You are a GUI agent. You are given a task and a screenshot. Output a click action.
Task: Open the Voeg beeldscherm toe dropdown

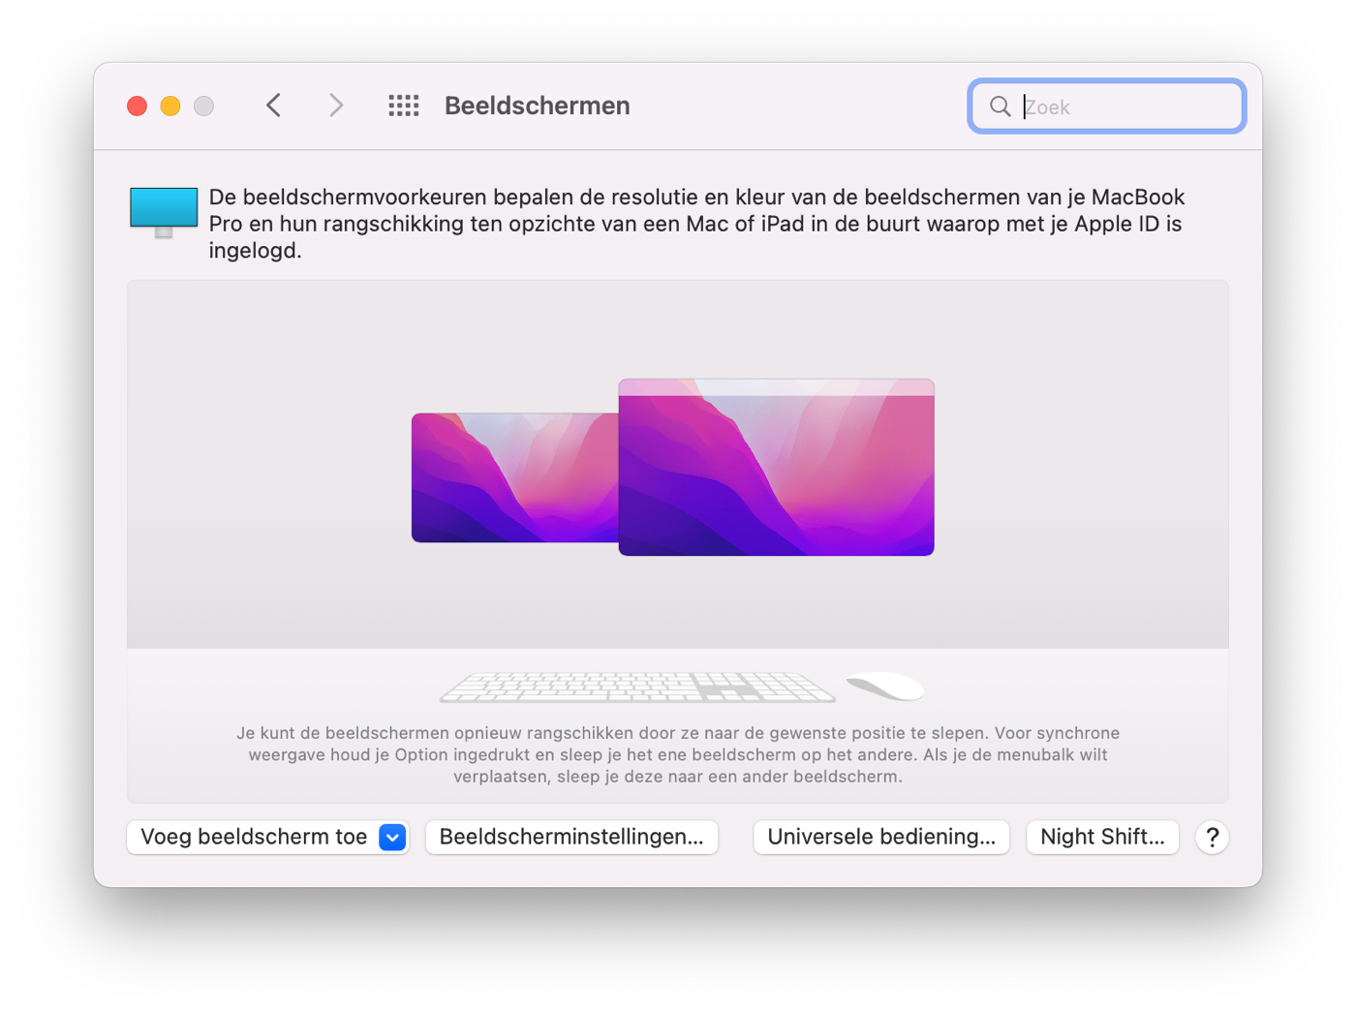268,837
